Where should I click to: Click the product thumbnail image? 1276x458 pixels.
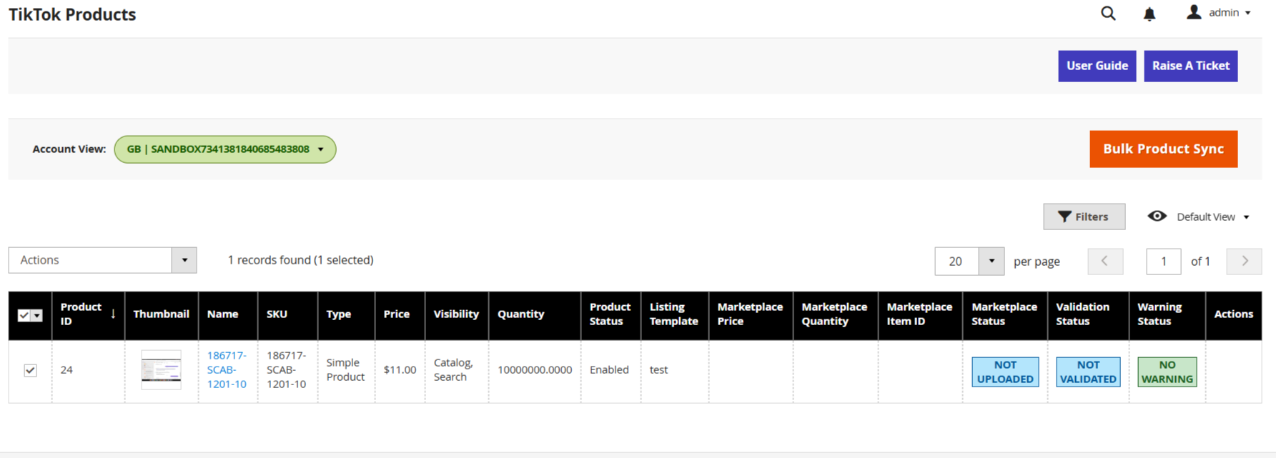coord(161,369)
